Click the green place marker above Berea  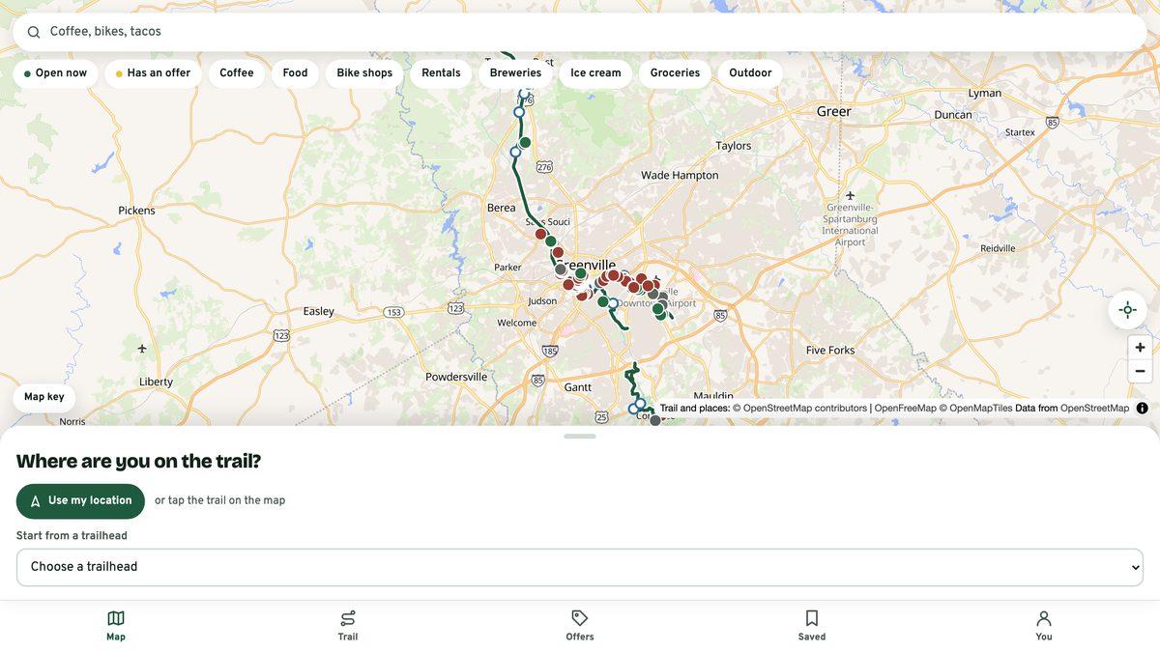coord(525,142)
